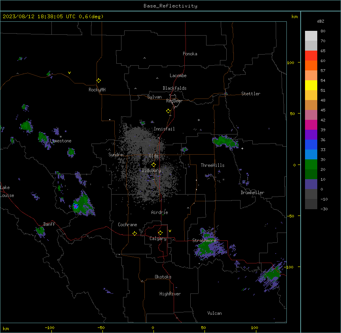Image resolution: width=341 pixels, height=333 pixels.
Task: Click the Innisfail city label
Action: 164,129
